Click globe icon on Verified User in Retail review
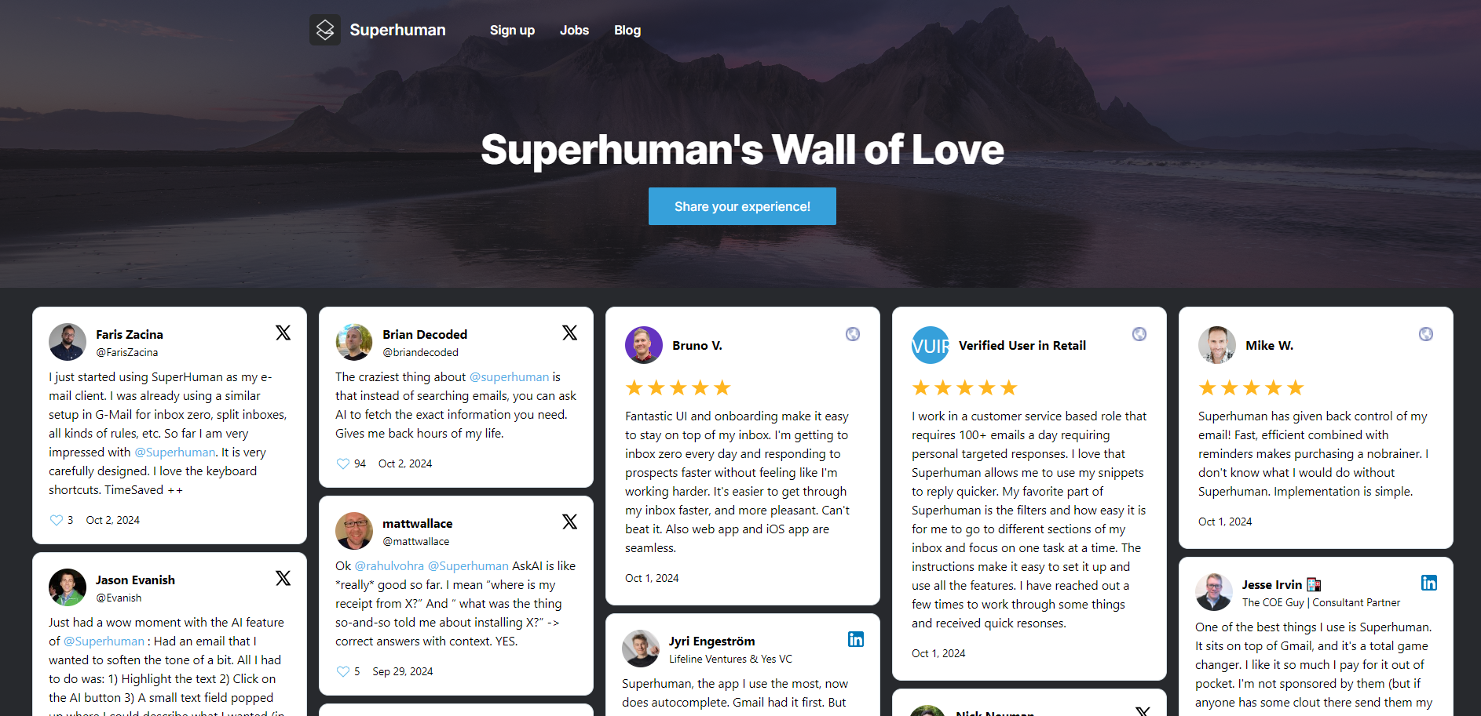This screenshot has height=716, width=1481. (x=1139, y=334)
